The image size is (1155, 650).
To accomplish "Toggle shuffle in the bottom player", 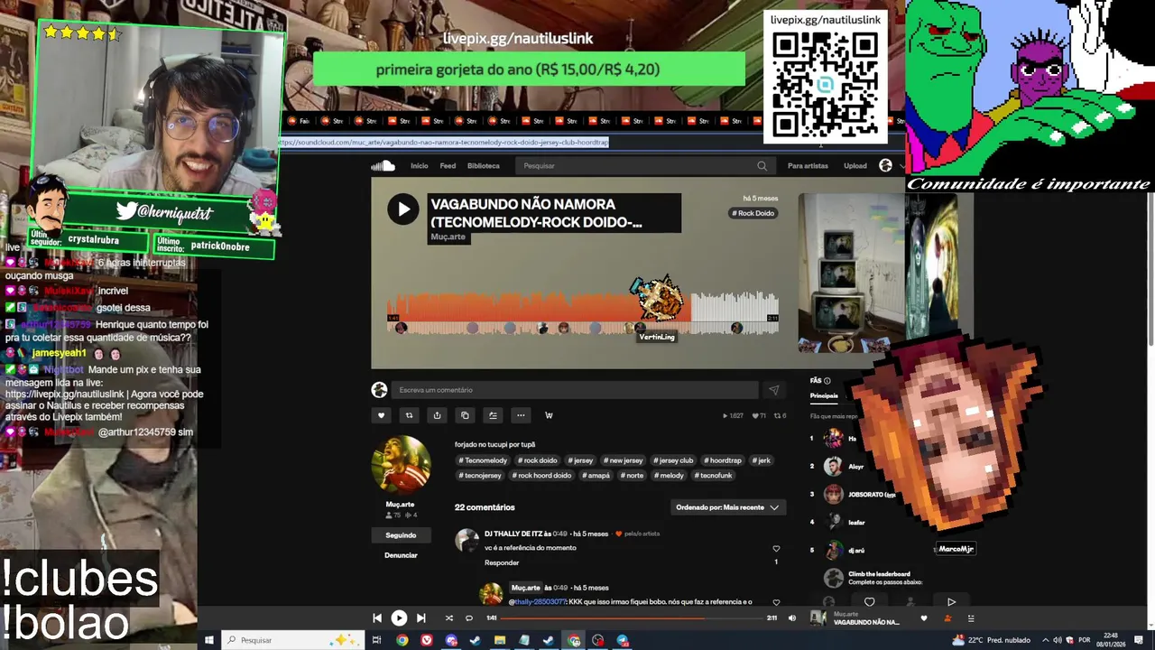I will click(448, 618).
